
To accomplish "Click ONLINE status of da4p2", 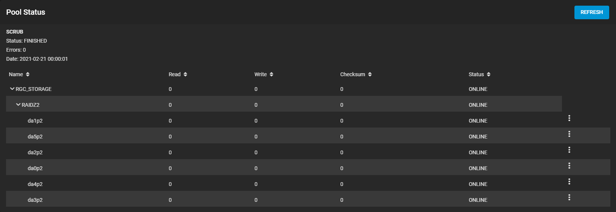I will 478,184.
